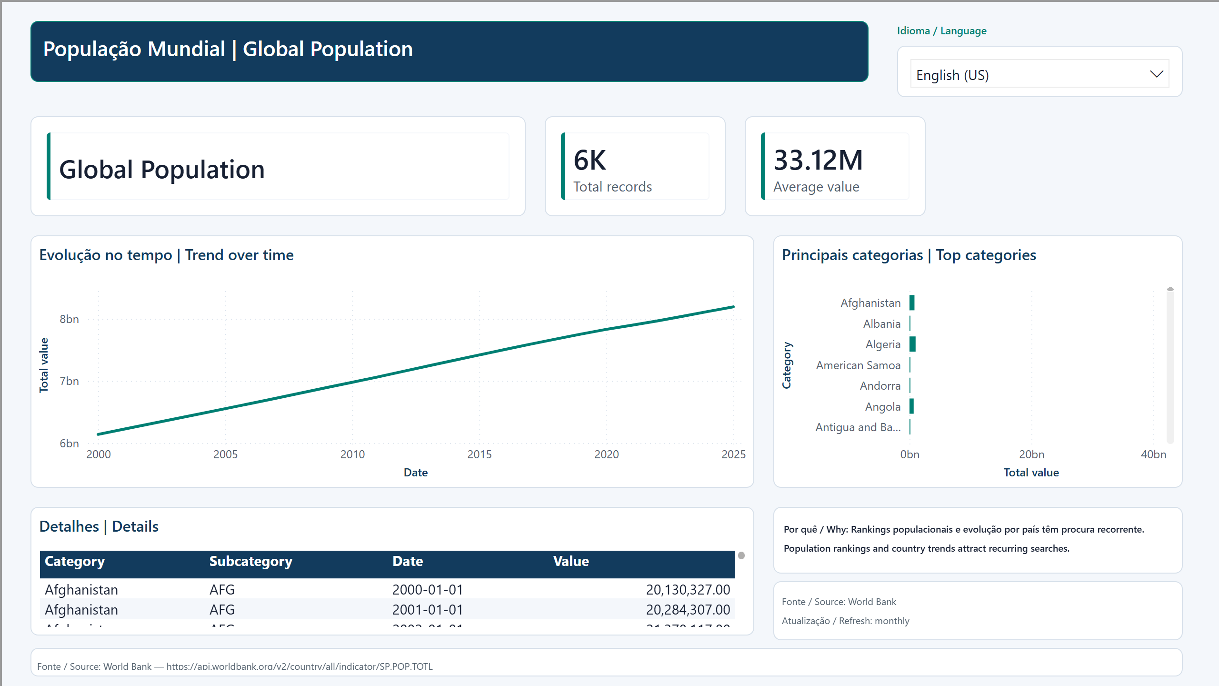The height and width of the screenshot is (686, 1219).
Task: Click the 40bn axis label in Top categories
Action: click(x=1153, y=454)
